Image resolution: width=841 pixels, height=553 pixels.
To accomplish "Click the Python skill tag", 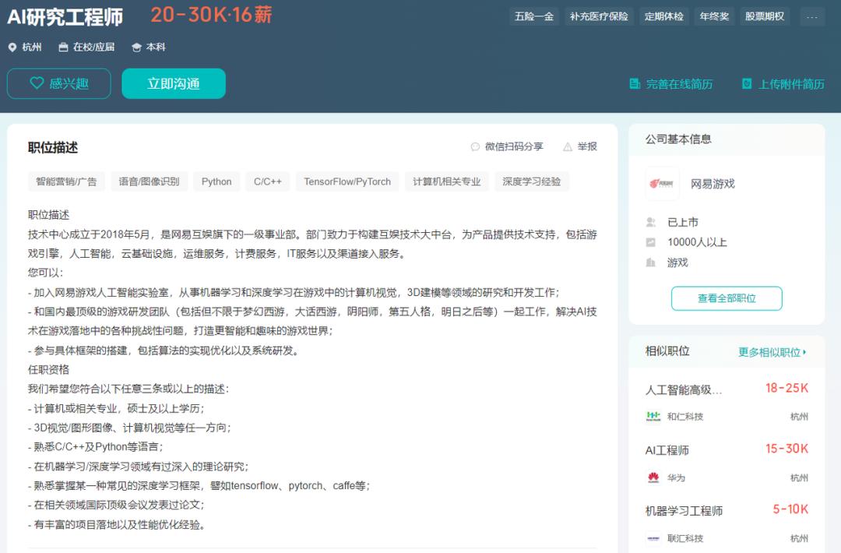I will tap(216, 181).
